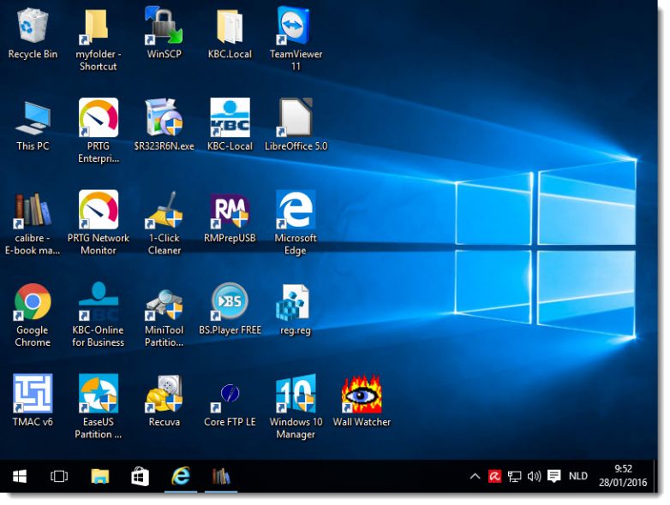Click the File Explorer taskbar icon

coord(100,476)
